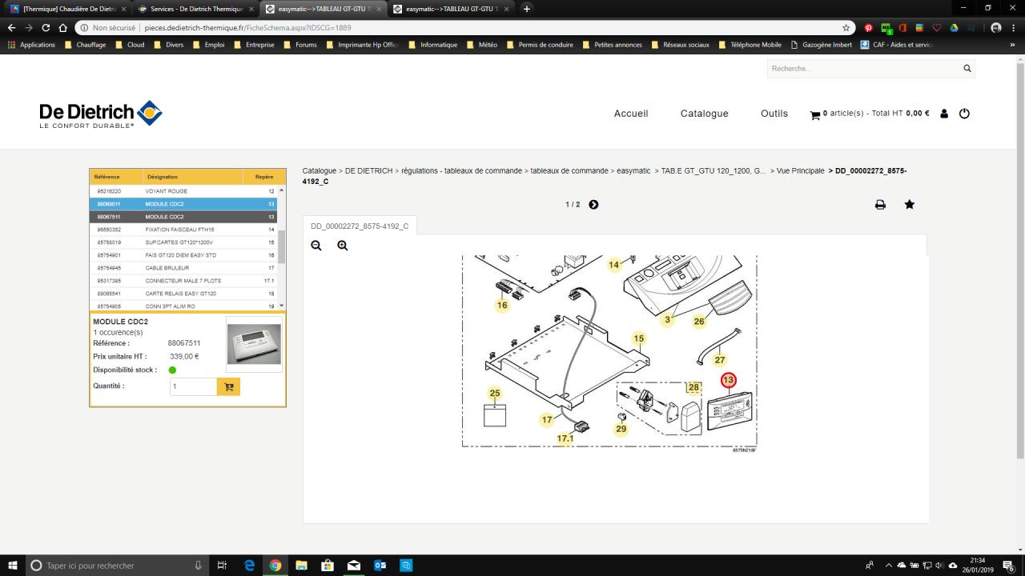
Task: Select part marker 28 on diagram
Action: point(693,387)
